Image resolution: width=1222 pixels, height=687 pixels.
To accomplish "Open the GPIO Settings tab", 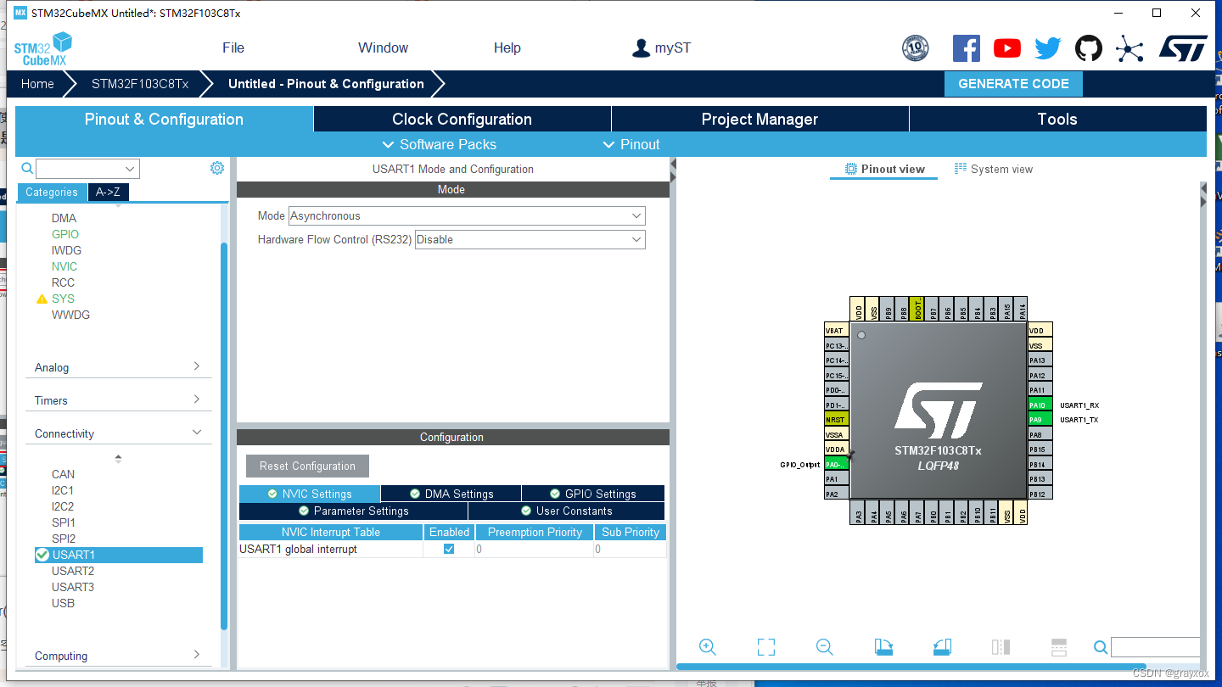I will pyautogui.click(x=592, y=494).
